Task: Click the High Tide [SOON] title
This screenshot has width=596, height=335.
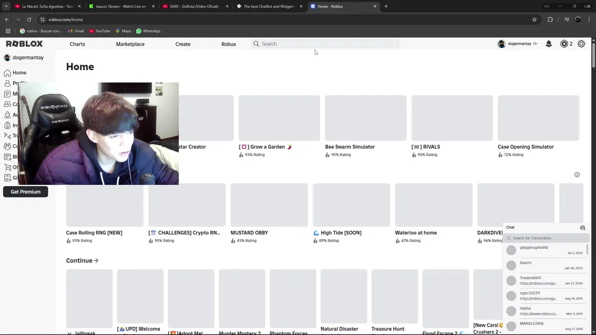Action: pos(338,233)
